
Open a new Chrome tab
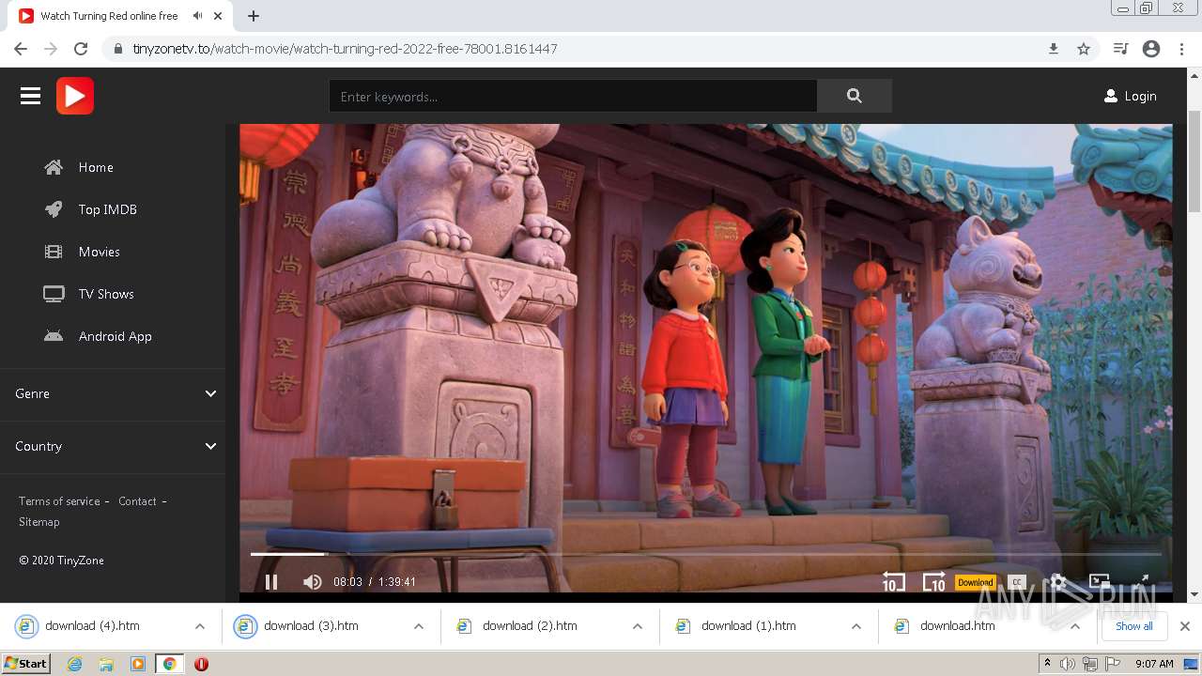click(x=254, y=16)
